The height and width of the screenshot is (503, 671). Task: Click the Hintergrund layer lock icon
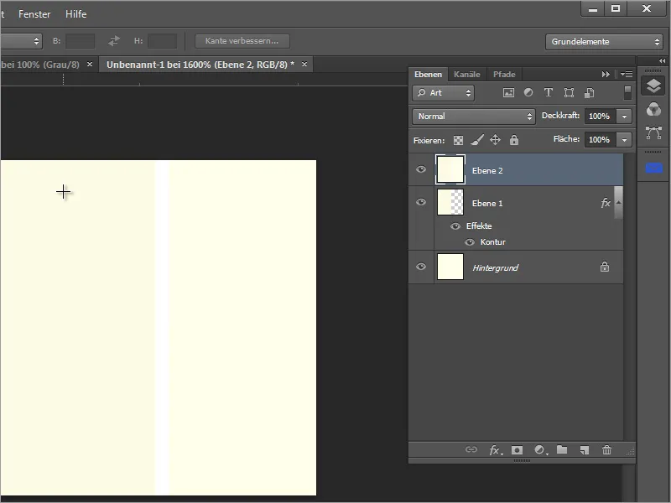[604, 267]
